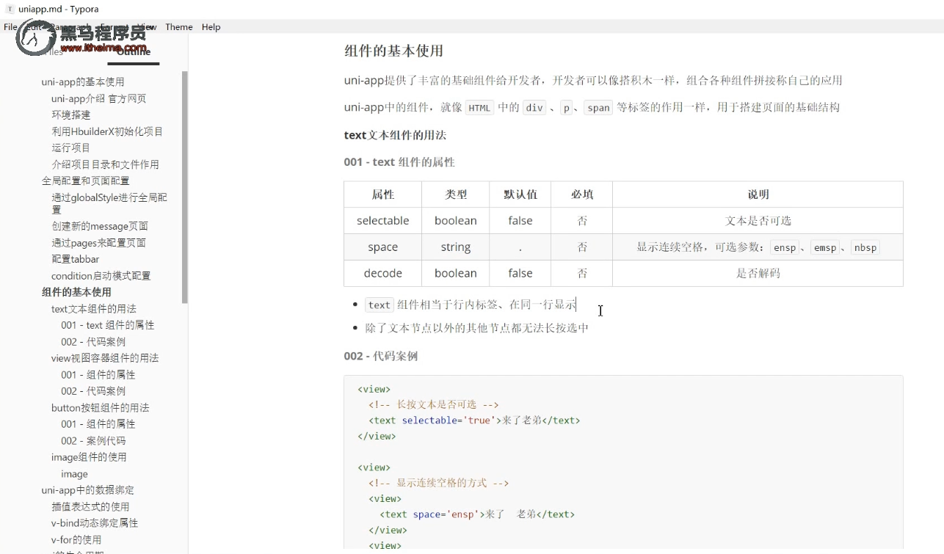Image resolution: width=944 pixels, height=554 pixels.
Task: Select bold '组件的基本使用' outline item
Action: click(76, 292)
